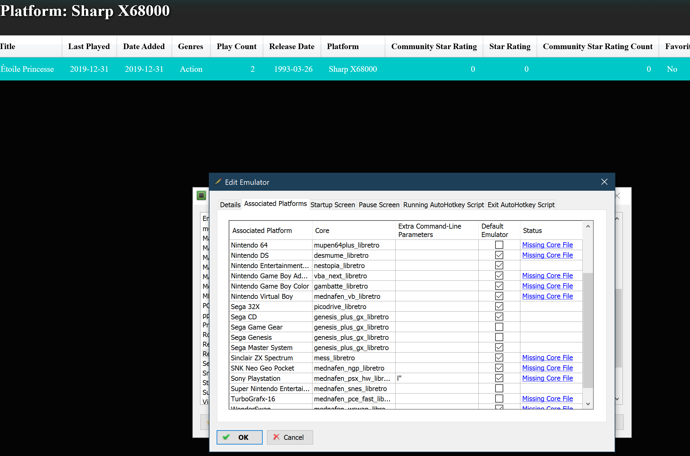Select the TurboGrafx-16 platform cell
The image size is (690, 456).
coord(270,399)
